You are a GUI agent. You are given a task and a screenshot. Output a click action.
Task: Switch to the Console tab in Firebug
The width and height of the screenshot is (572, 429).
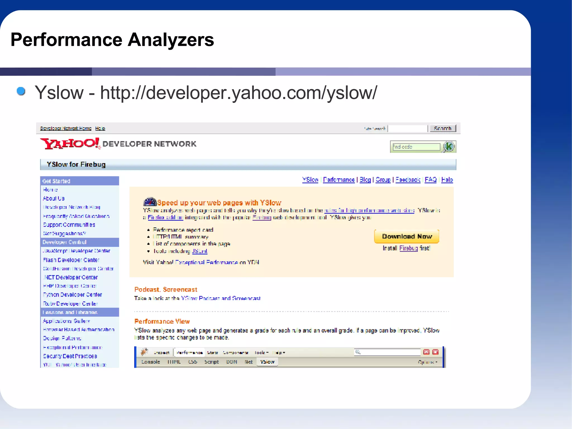tap(151, 362)
